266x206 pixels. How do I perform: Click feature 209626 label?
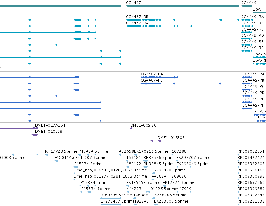pyautogui.click(x=179, y=176)
